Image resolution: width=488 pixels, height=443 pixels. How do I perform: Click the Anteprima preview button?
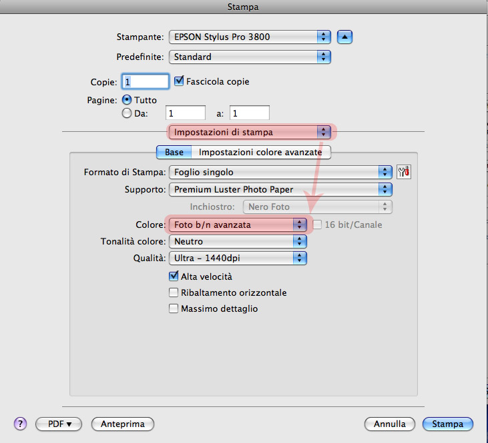pos(123,424)
